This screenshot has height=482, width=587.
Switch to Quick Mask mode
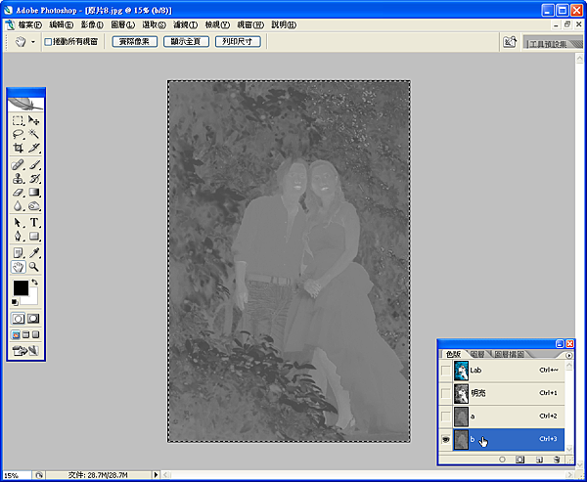pyautogui.click(x=33, y=319)
